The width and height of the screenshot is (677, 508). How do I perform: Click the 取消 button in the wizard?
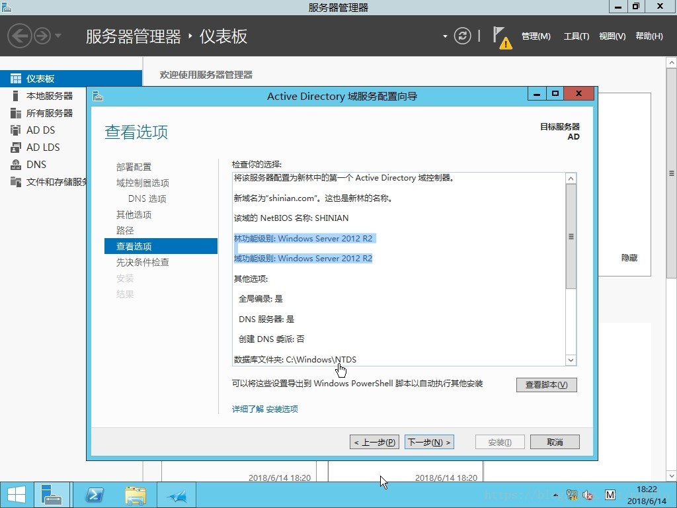[555, 443]
